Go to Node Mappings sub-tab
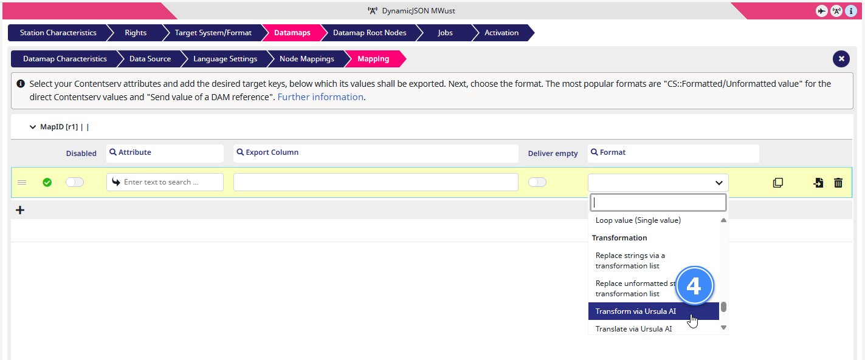Image resolution: width=865 pixels, height=360 pixels. coord(307,59)
